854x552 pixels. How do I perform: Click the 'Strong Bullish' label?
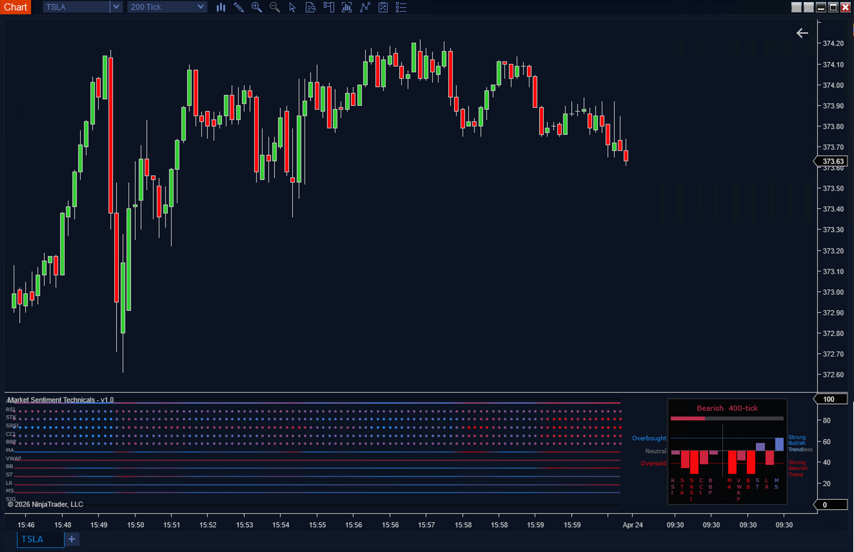click(797, 440)
